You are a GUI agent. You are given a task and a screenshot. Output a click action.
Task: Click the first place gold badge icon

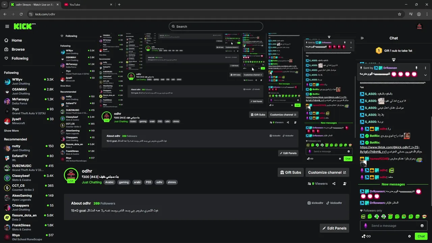[379, 51]
